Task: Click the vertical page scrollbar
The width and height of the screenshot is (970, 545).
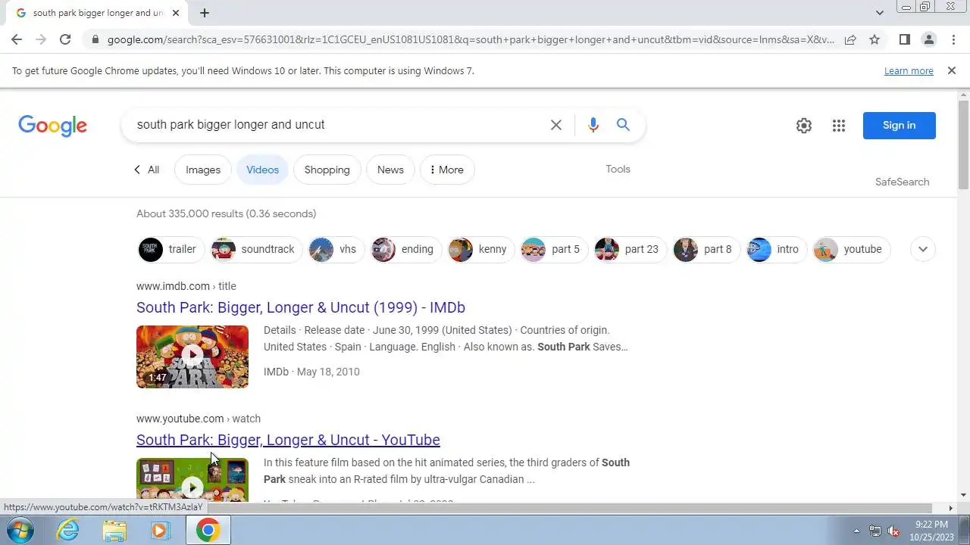Action: point(963,144)
